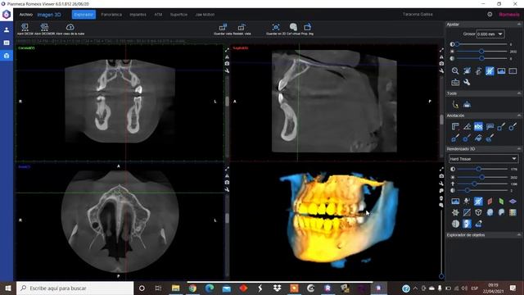
Task: Select the angle measurement annotation tool
Action: click(x=467, y=126)
